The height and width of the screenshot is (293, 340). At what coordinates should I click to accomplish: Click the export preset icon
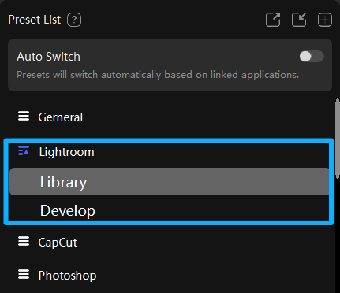point(273,20)
